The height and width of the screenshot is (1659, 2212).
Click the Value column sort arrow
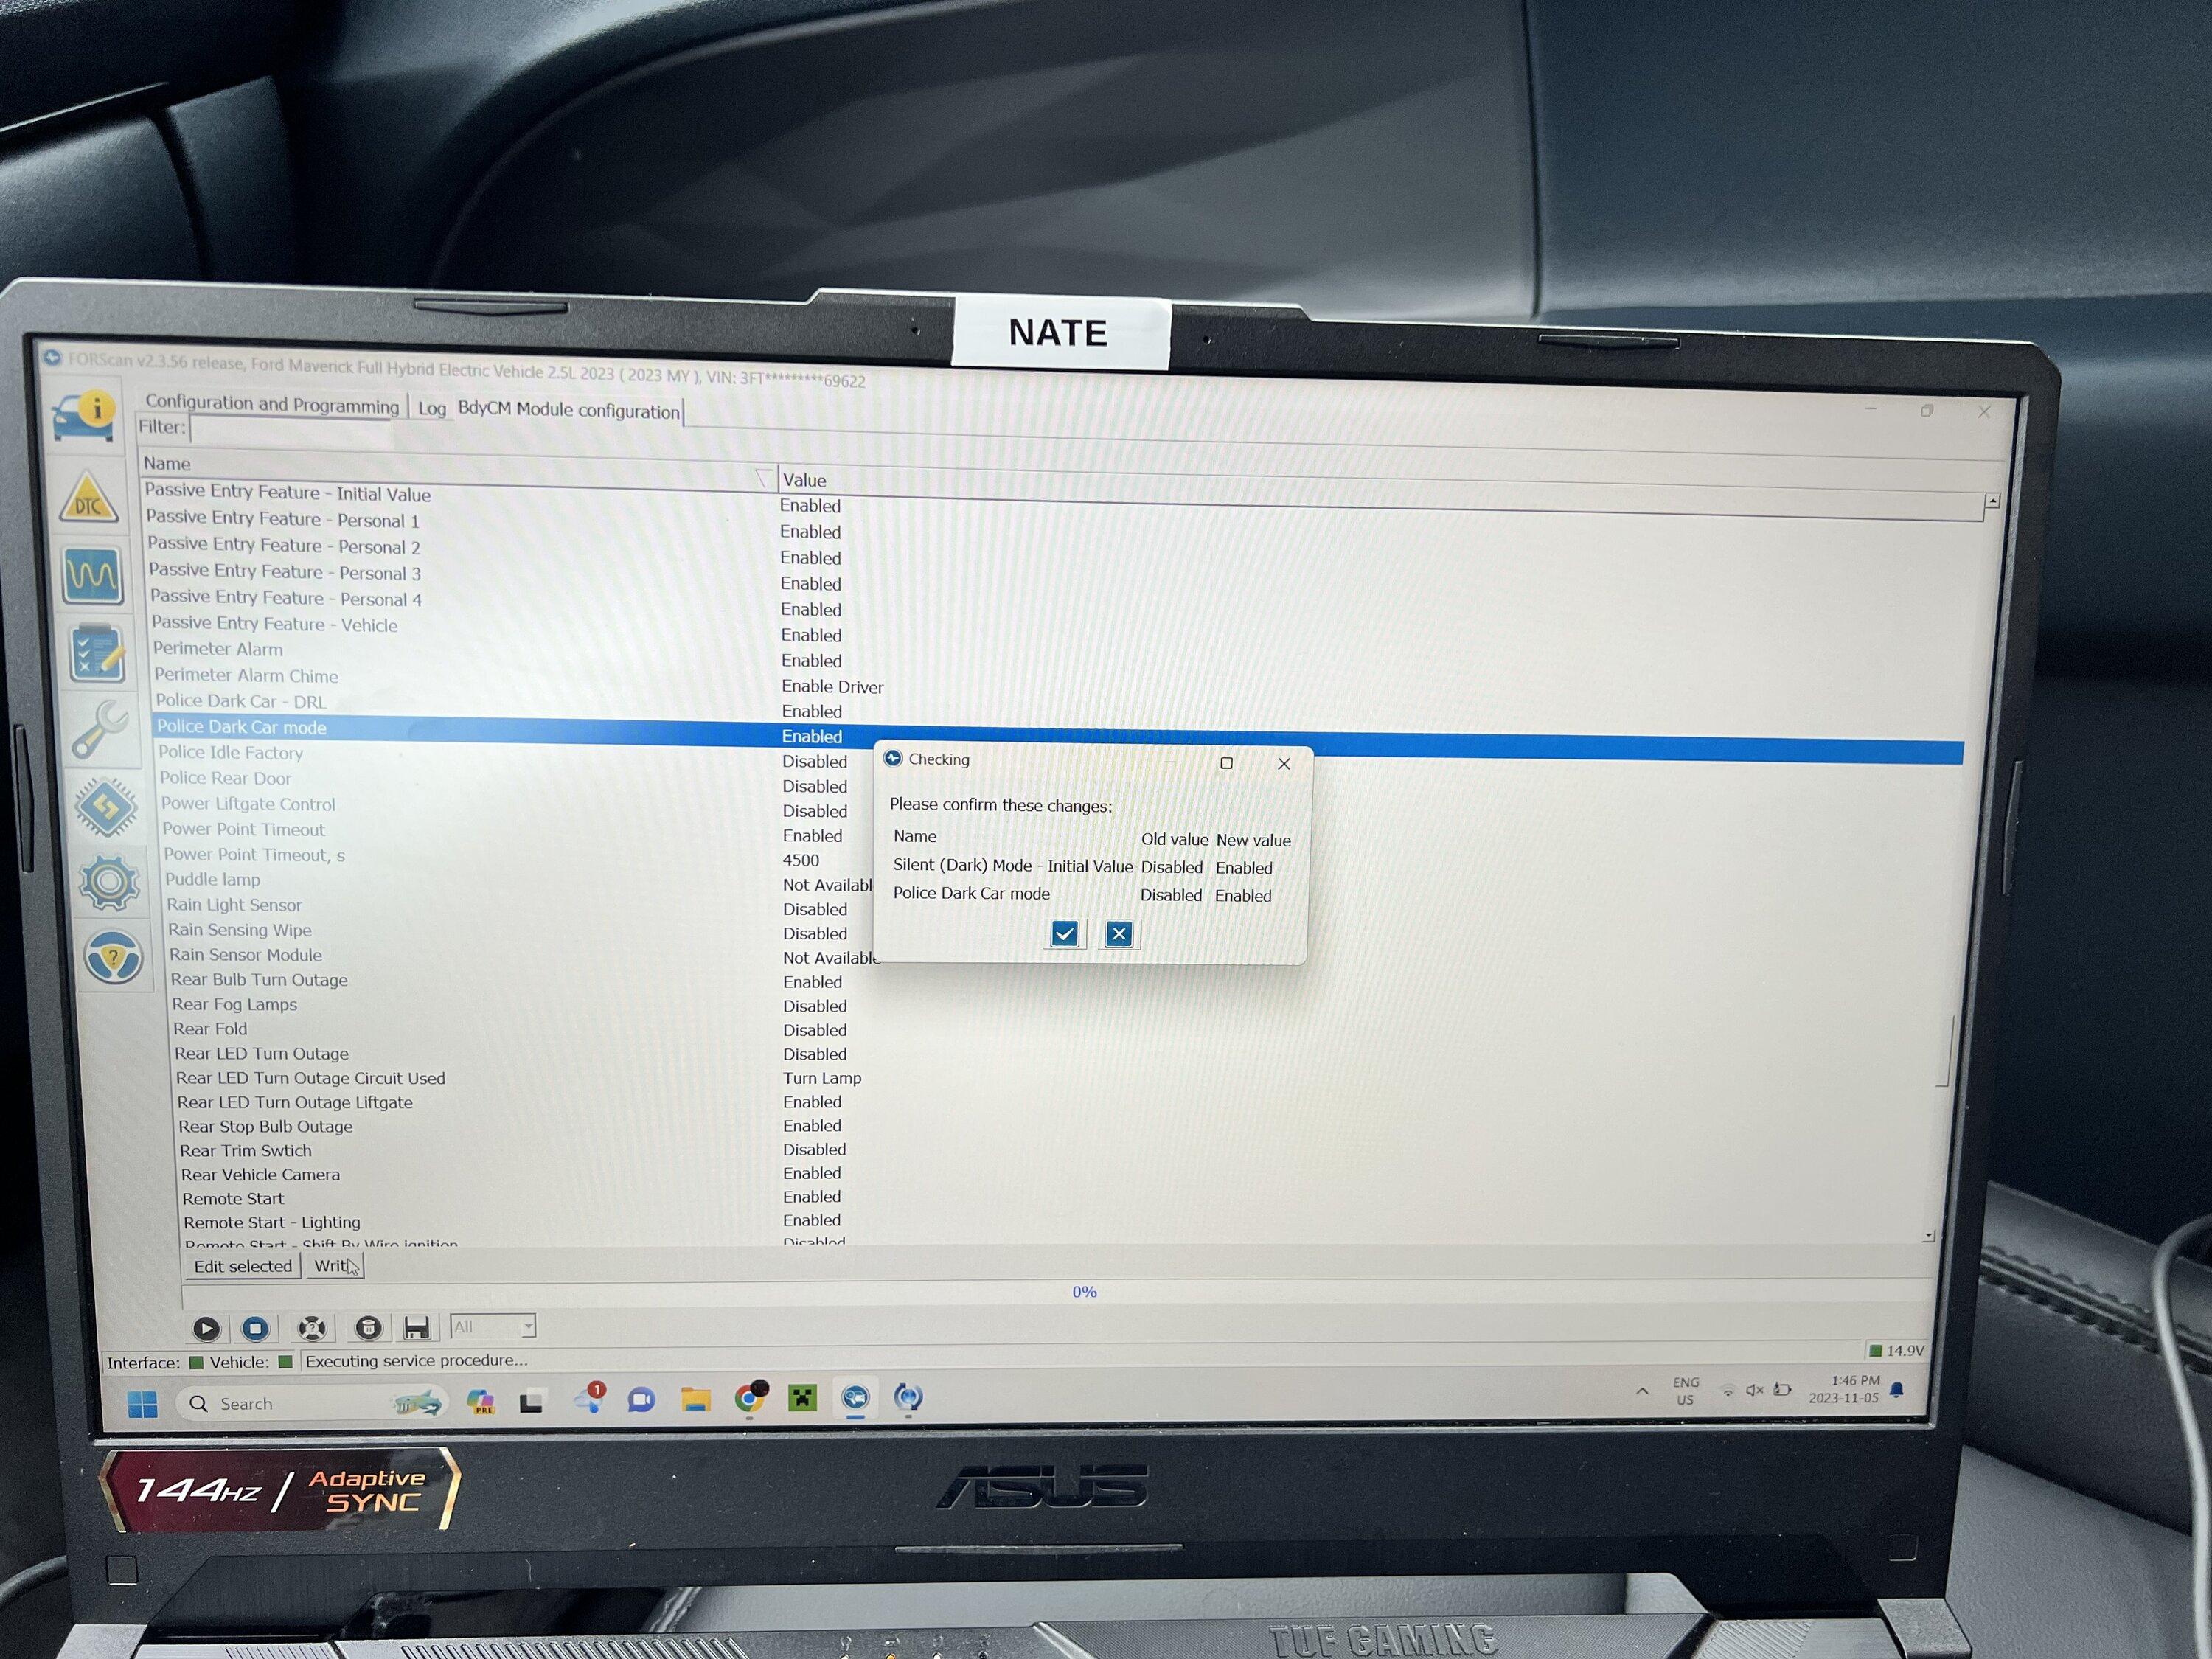[x=764, y=477]
